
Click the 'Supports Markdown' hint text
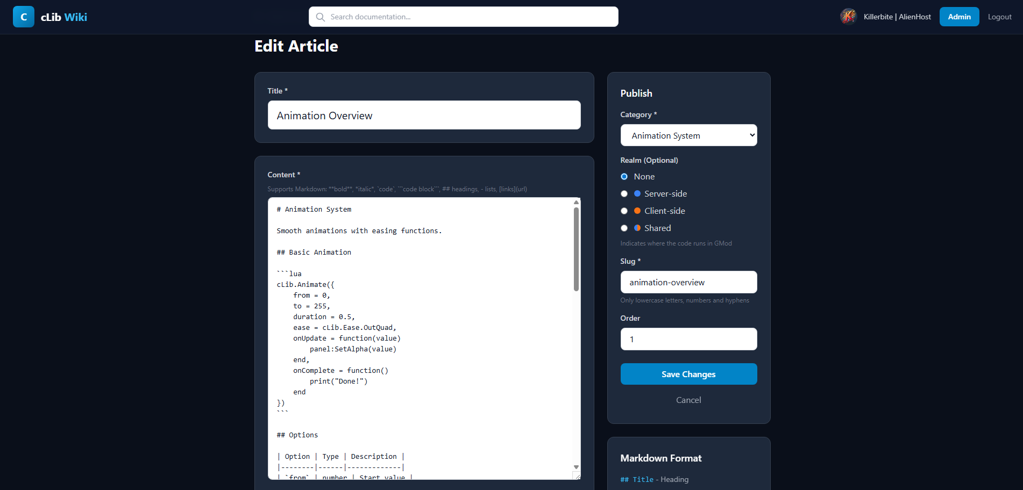tap(397, 189)
